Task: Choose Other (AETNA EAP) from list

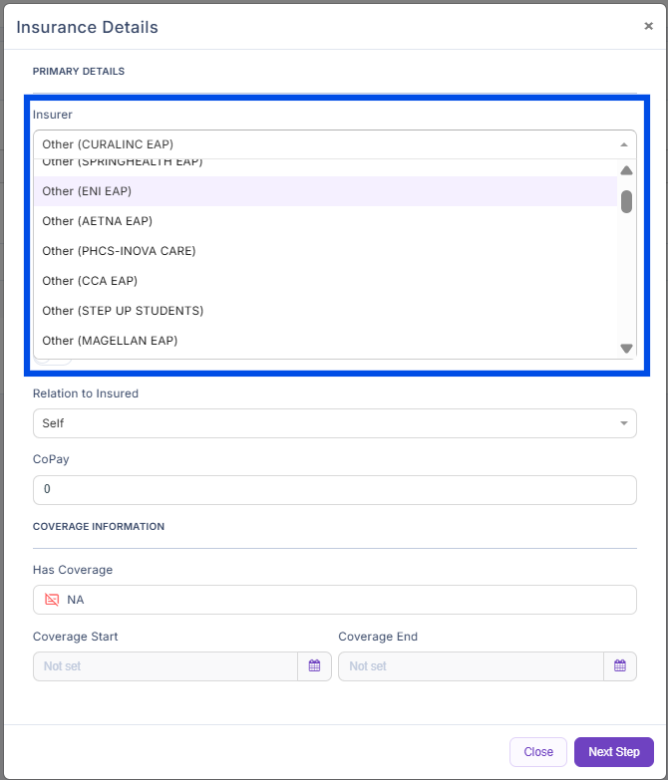Action: 325,221
